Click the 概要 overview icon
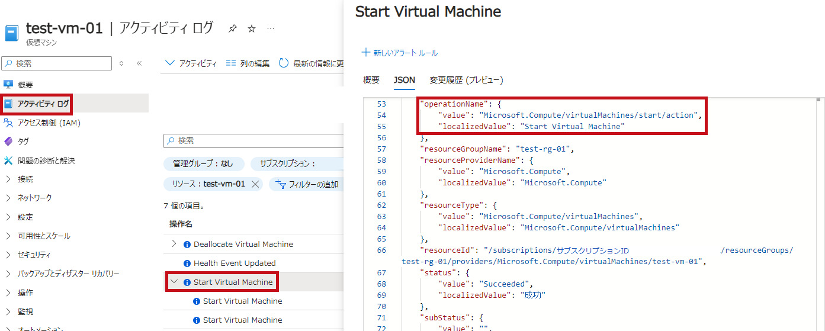 coord(8,85)
